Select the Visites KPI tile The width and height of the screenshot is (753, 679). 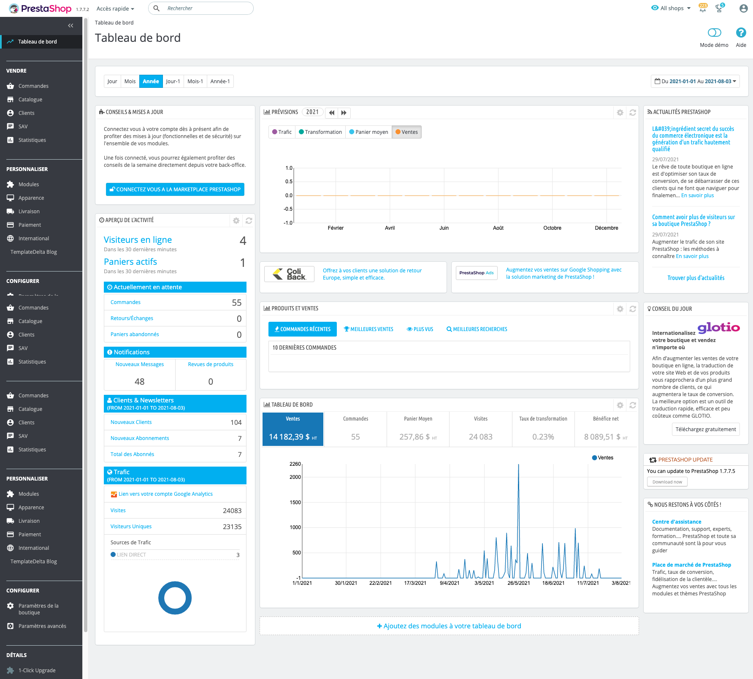tap(481, 429)
